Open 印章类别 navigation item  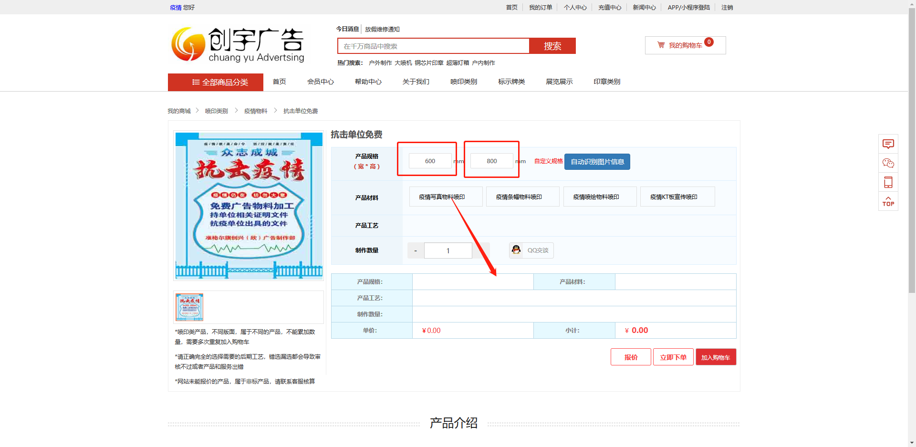[x=607, y=82]
